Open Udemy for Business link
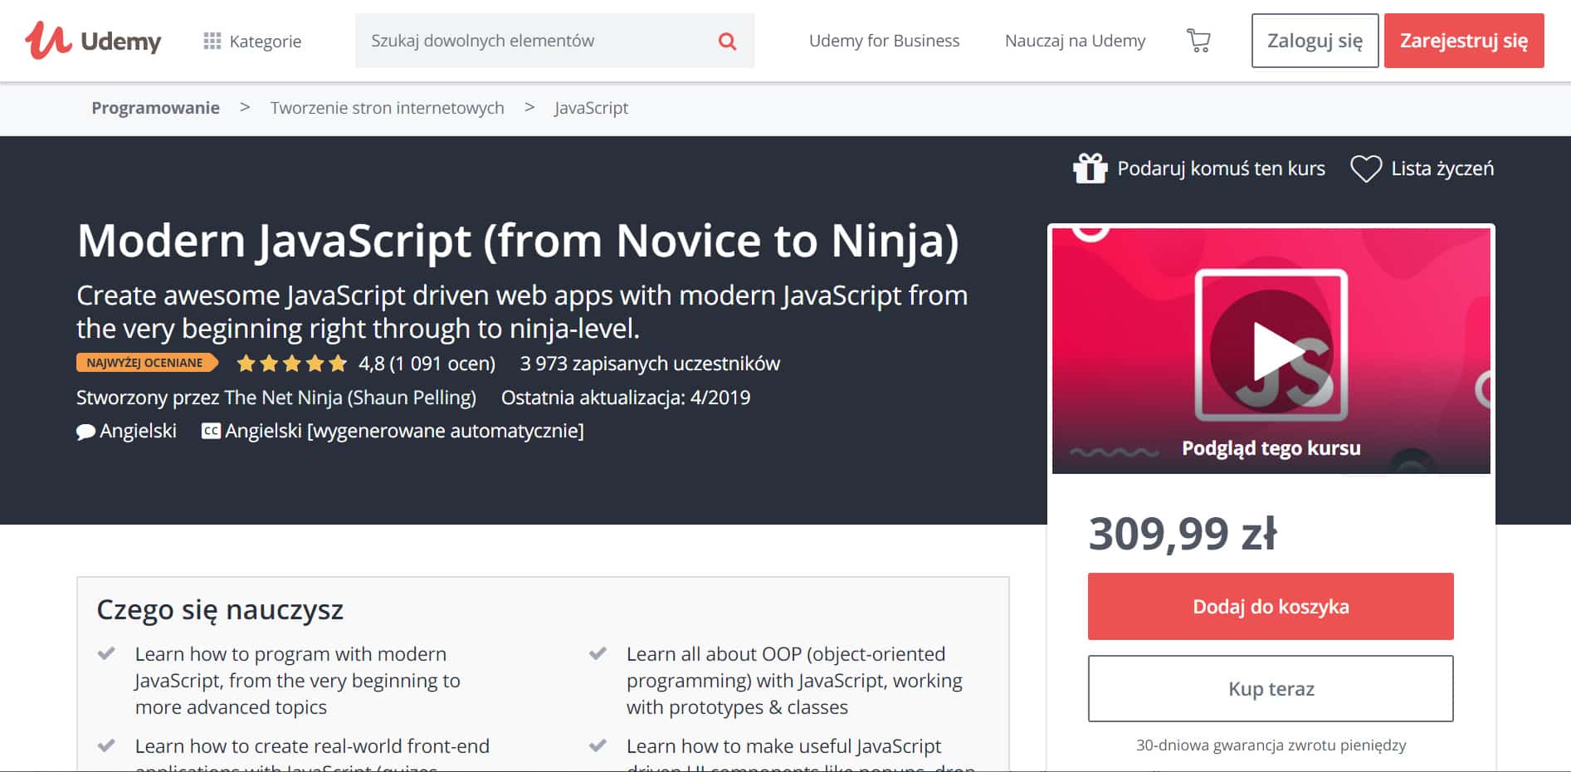This screenshot has height=772, width=1571. [884, 41]
